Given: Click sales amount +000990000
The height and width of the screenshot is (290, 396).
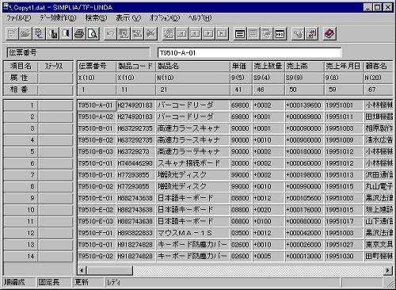Looking at the screenshot, I should [x=305, y=186].
